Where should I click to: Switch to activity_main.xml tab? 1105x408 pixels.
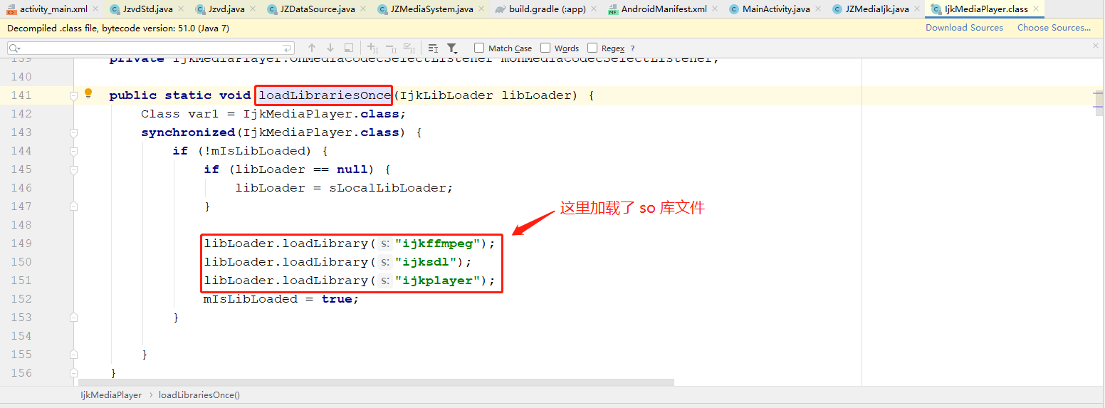(x=53, y=9)
